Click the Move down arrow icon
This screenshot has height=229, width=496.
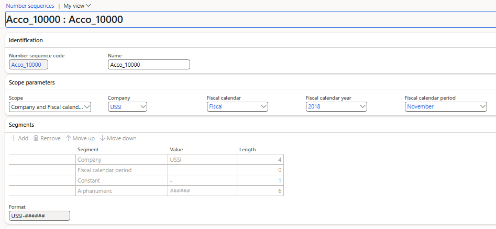[x=102, y=138]
